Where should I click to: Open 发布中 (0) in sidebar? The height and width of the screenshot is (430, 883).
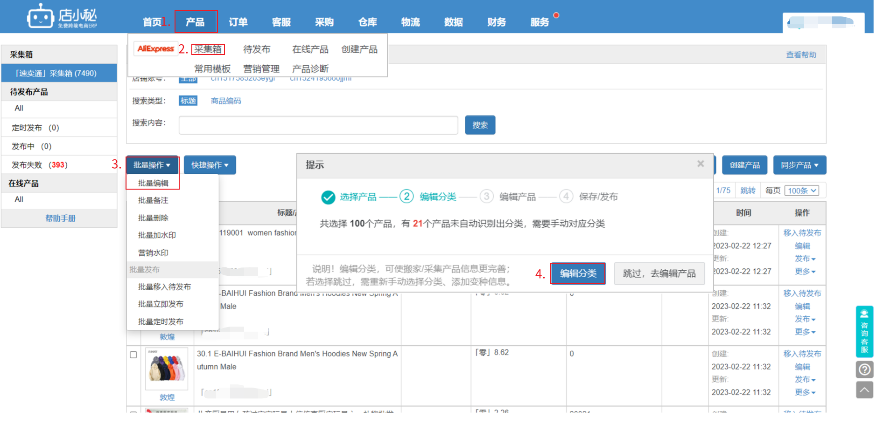pyautogui.click(x=59, y=146)
